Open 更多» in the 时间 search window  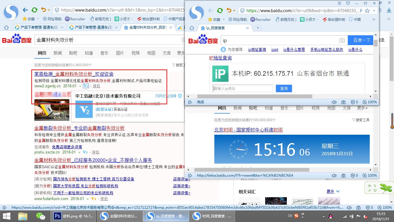click(x=362, y=108)
